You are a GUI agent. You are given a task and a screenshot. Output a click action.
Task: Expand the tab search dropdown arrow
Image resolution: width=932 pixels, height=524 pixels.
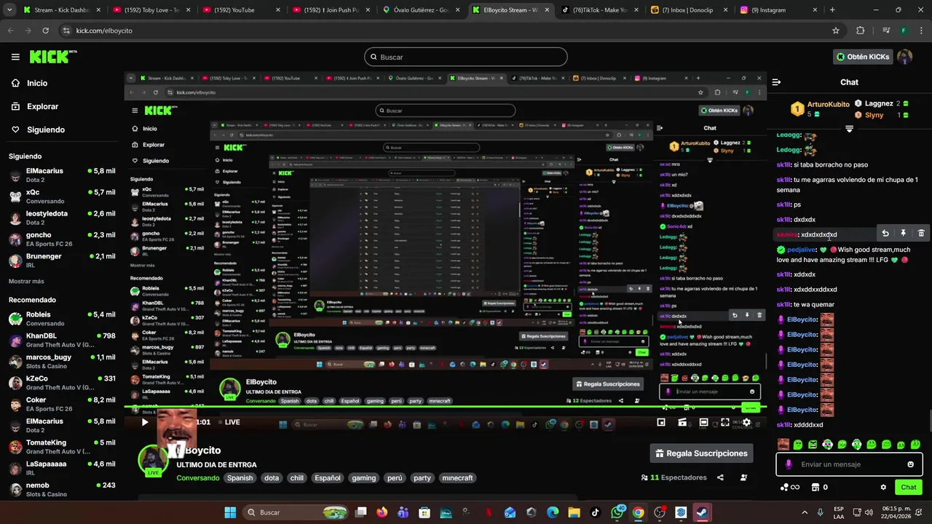[x=9, y=10]
